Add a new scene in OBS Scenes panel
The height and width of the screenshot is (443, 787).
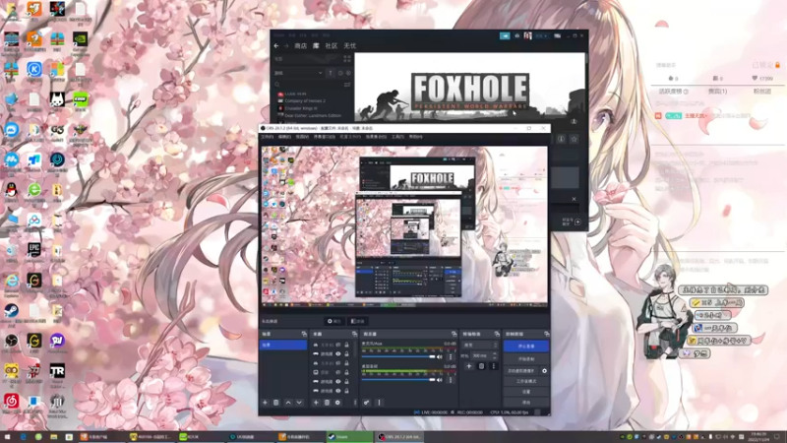[265, 403]
